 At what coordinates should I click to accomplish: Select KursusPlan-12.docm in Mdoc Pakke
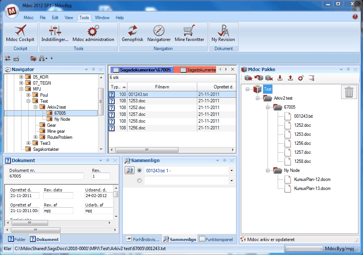(312, 179)
